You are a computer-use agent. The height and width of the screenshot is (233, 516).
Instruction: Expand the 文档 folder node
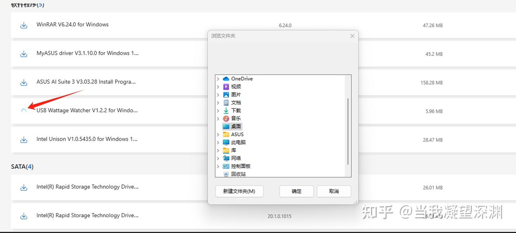tap(218, 102)
